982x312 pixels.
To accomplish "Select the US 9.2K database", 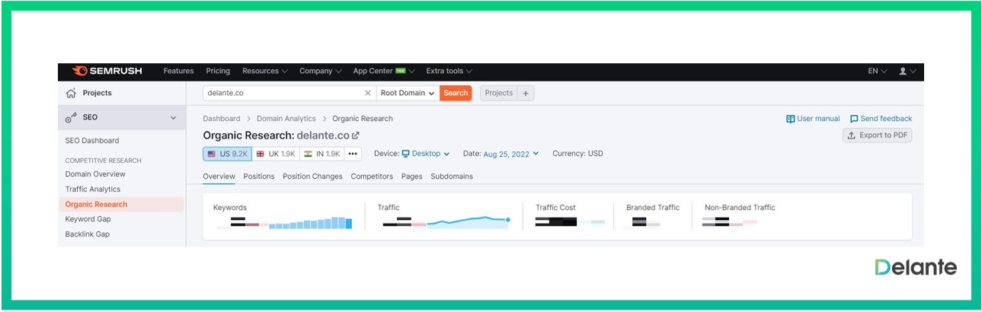I will [x=227, y=154].
